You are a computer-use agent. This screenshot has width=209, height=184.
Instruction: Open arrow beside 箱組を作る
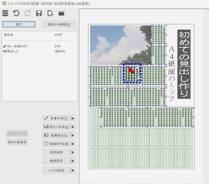click(73, 144)
